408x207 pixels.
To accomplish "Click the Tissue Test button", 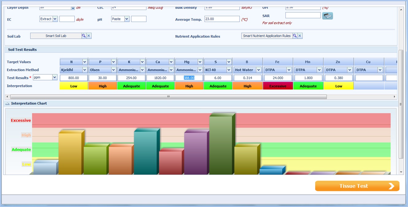I will [x=357, y=186].
